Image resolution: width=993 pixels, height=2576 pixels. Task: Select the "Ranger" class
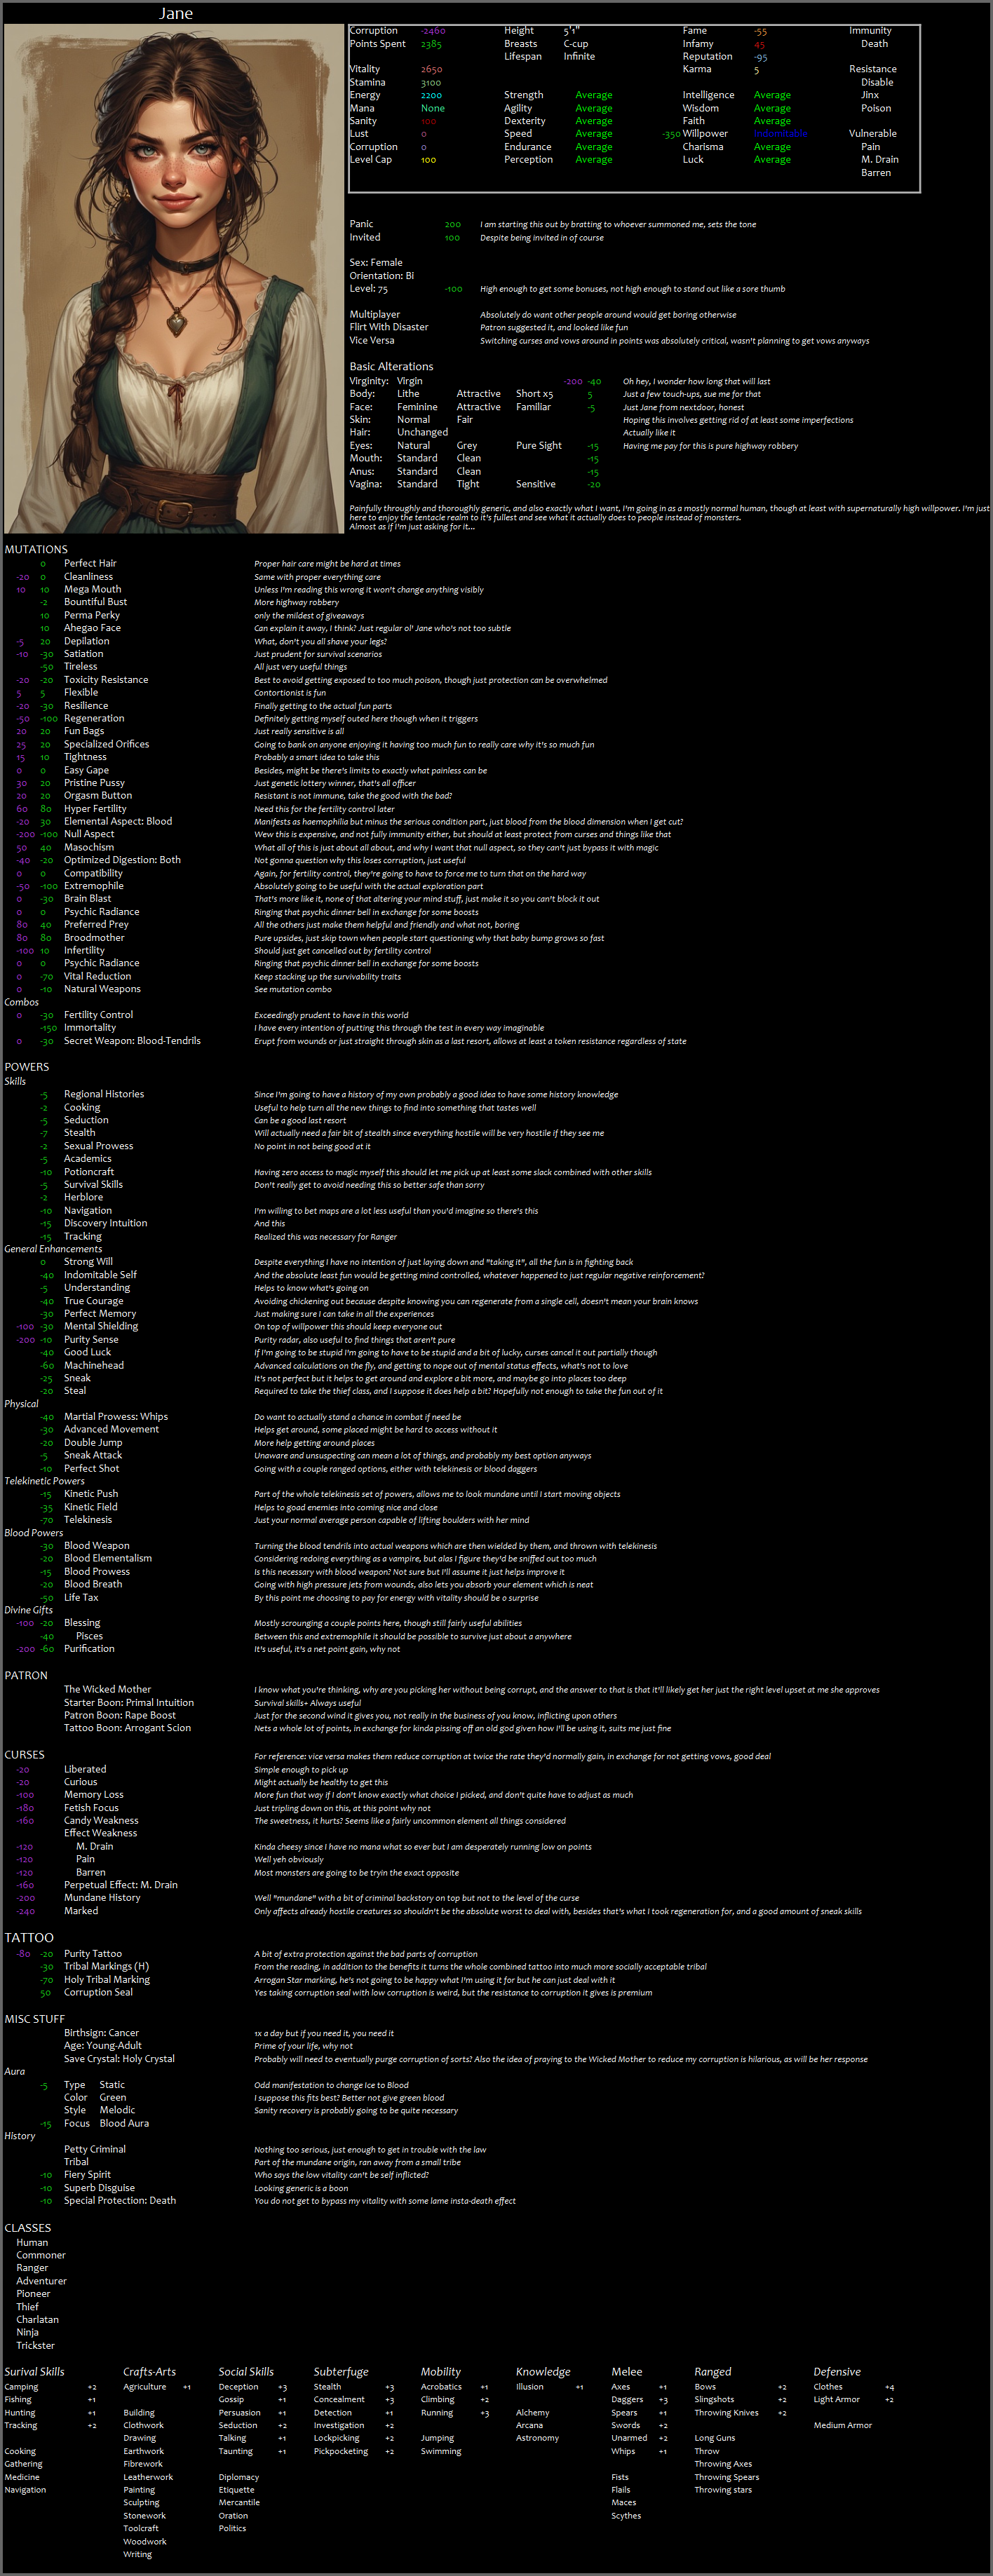point(32,2268)
